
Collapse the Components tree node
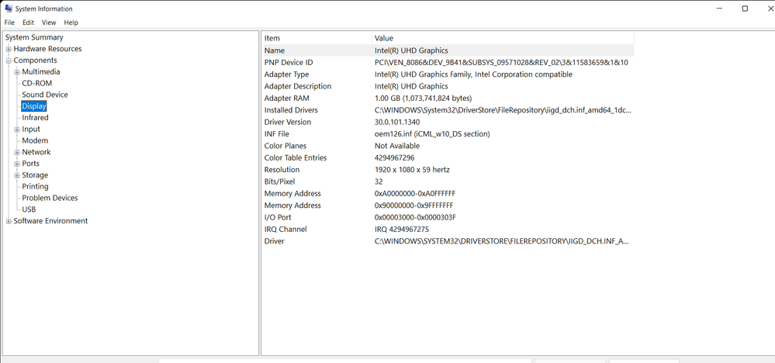tap(9, 60)
